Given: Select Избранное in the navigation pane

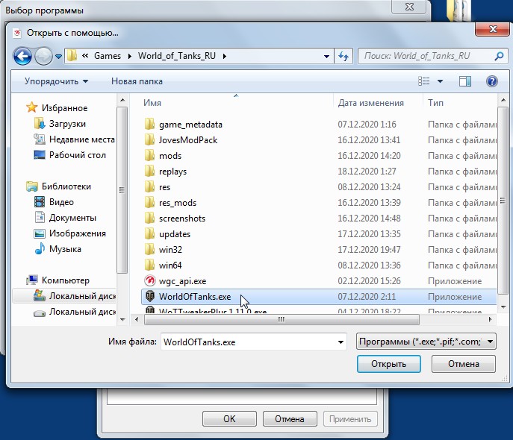Looking at the screenshot, I should [64, 108].
